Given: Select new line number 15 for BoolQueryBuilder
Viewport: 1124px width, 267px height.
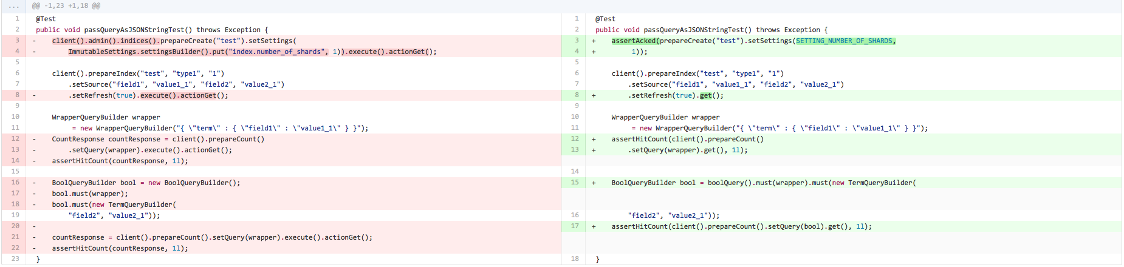Looking at the screenshot, I should tap(575, 183).
